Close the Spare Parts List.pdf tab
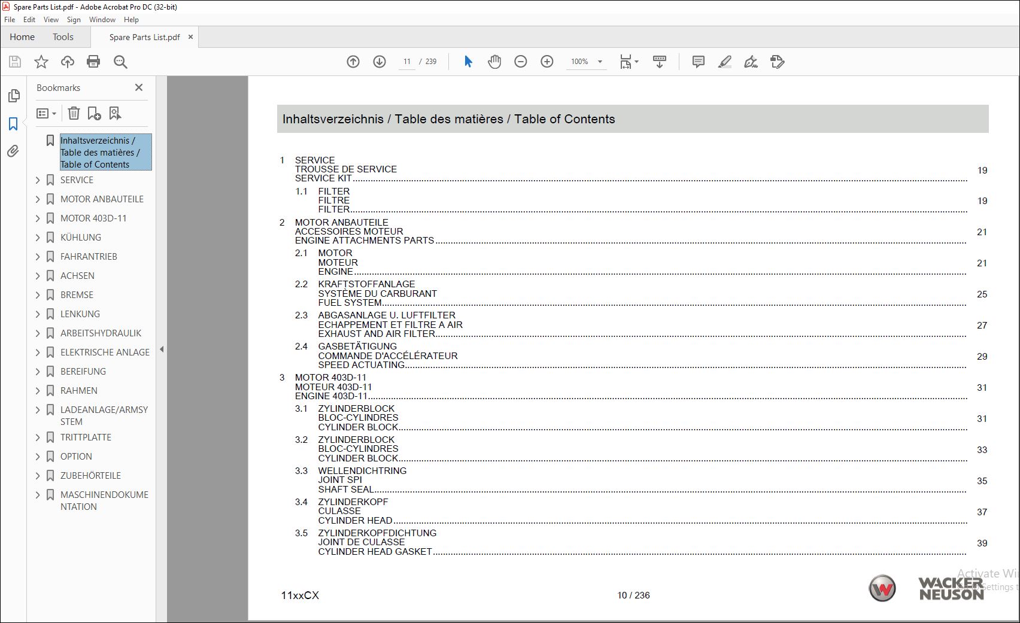The image size is (1020, 623). click(190, 37)
